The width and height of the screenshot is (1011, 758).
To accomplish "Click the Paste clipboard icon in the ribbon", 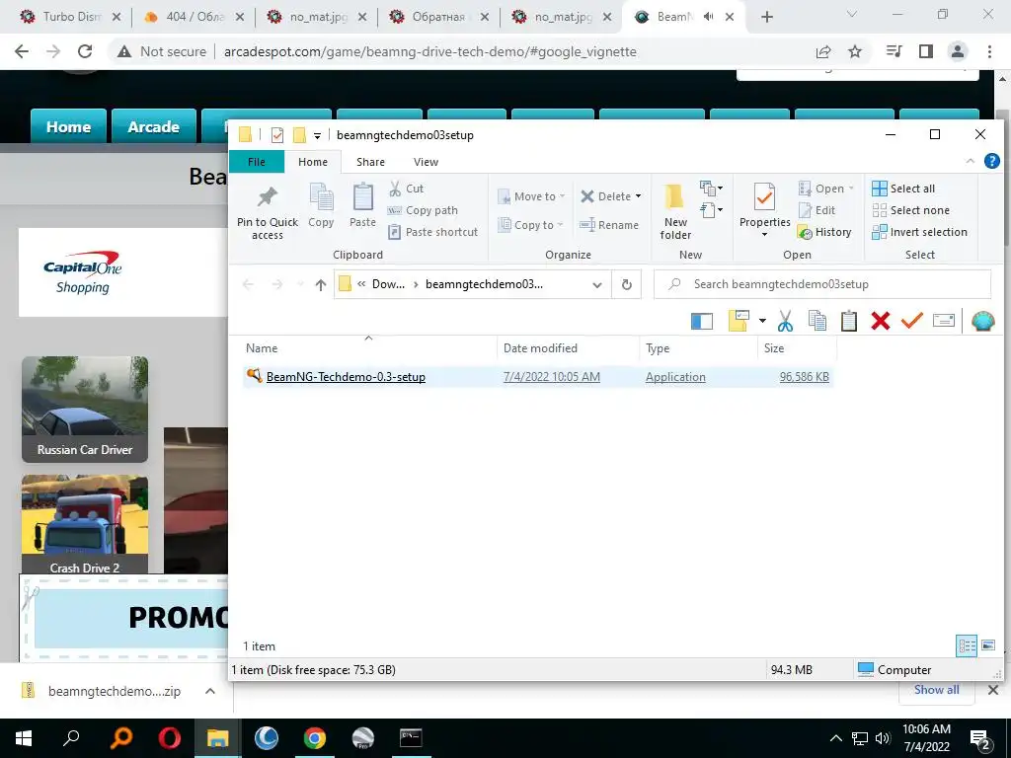I will tap(362, 196).
